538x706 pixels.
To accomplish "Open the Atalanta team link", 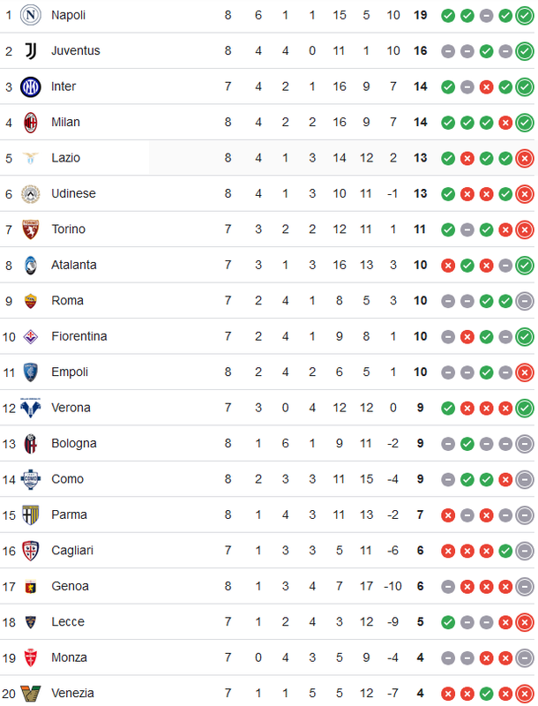I will 74,265.
